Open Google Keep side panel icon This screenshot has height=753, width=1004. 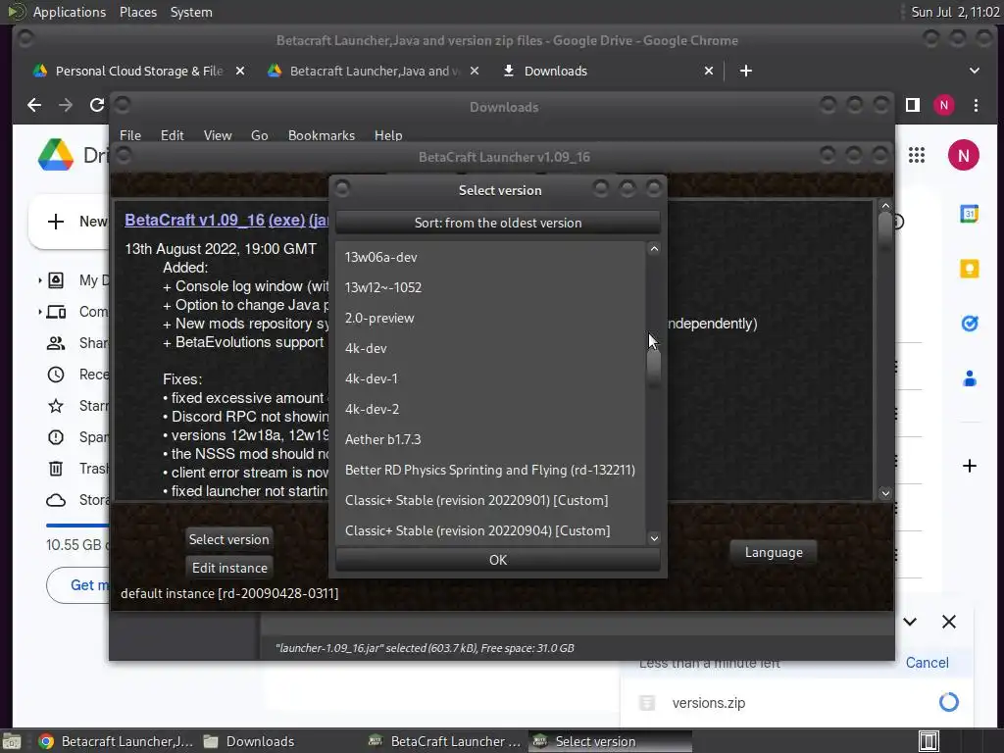(x=970, y=269)
